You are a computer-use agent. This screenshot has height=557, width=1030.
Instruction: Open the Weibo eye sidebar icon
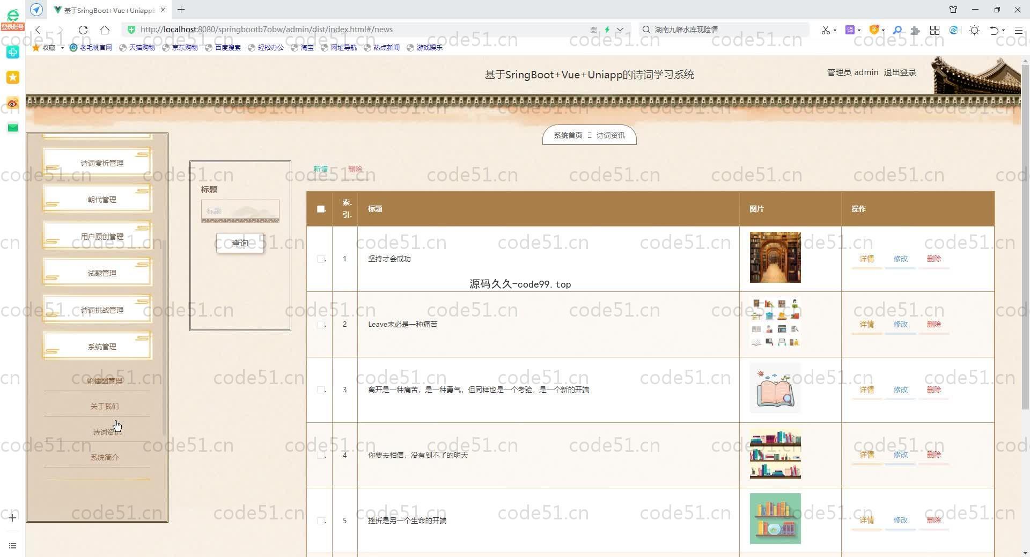pyautogui.click(x=13, y=102)
